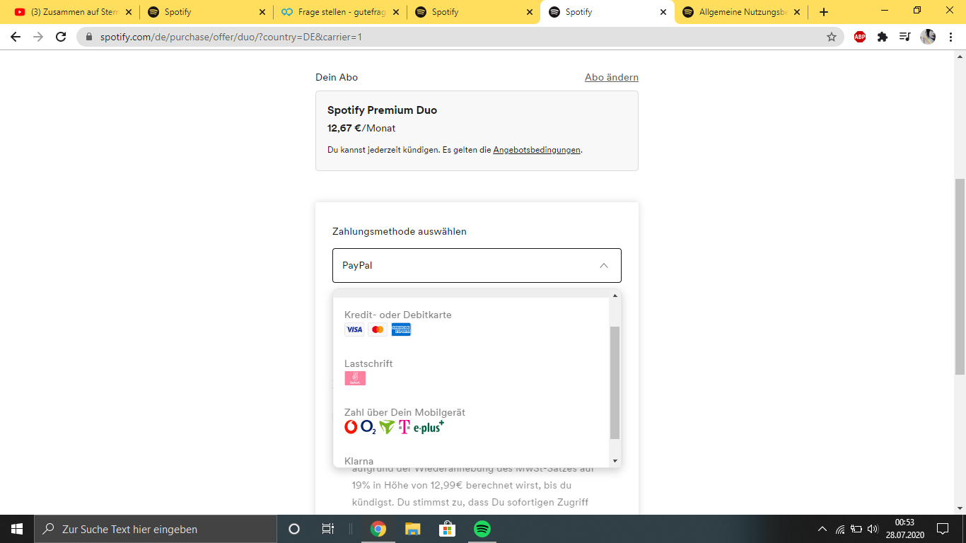Open Microsoft Store from the taskbar

(447, 529)
